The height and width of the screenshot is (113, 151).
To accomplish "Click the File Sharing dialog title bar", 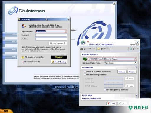I will 44,19.
